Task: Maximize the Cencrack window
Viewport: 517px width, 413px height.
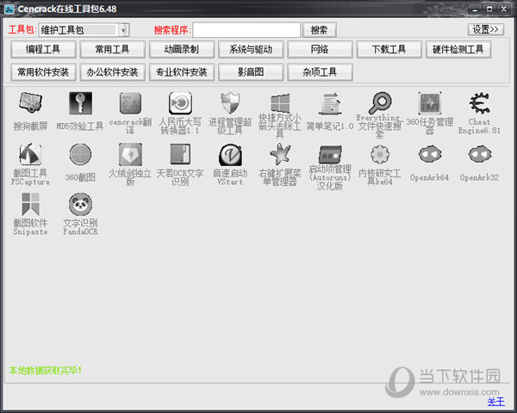Action: 489,9
